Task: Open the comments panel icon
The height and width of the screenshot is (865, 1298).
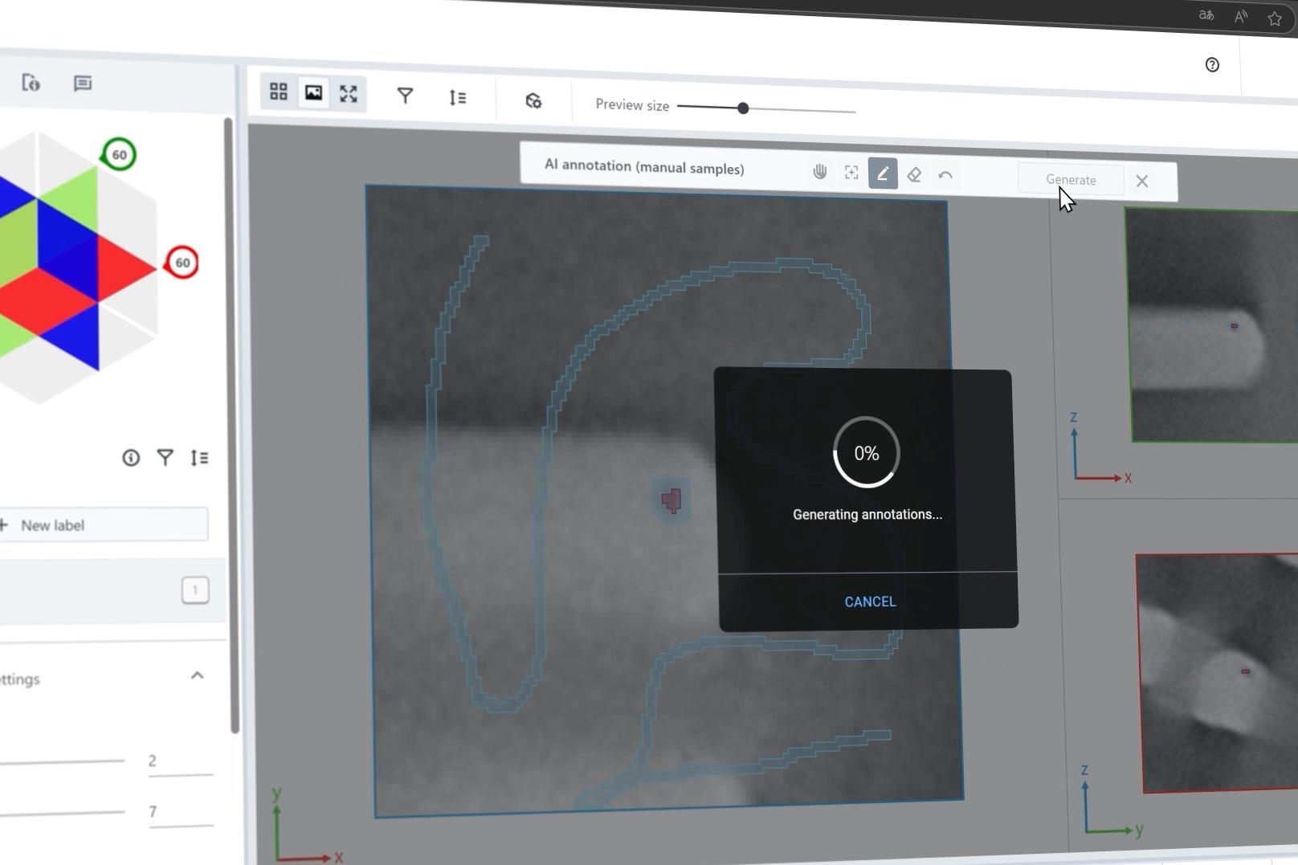Action: [x=82, y=84]
